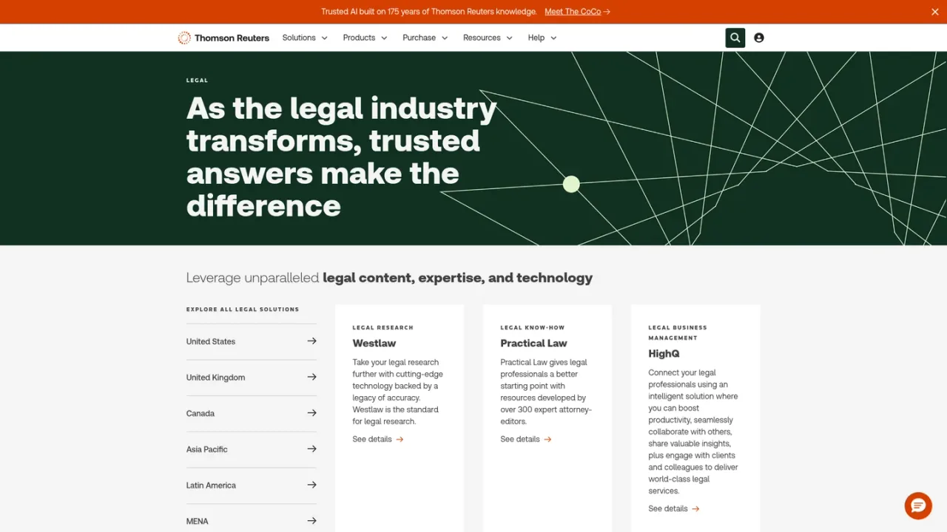Image resolution: width=947 pixels, height=532 pixels.
Task: Click the Westlaw See details arrow
Action: 400,439
